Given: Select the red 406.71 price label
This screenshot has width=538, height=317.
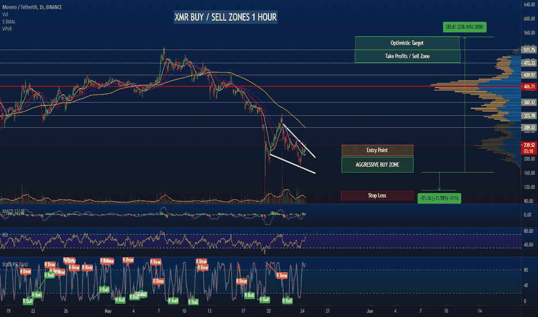Looking at the screenshot, I should coord(529,86).
